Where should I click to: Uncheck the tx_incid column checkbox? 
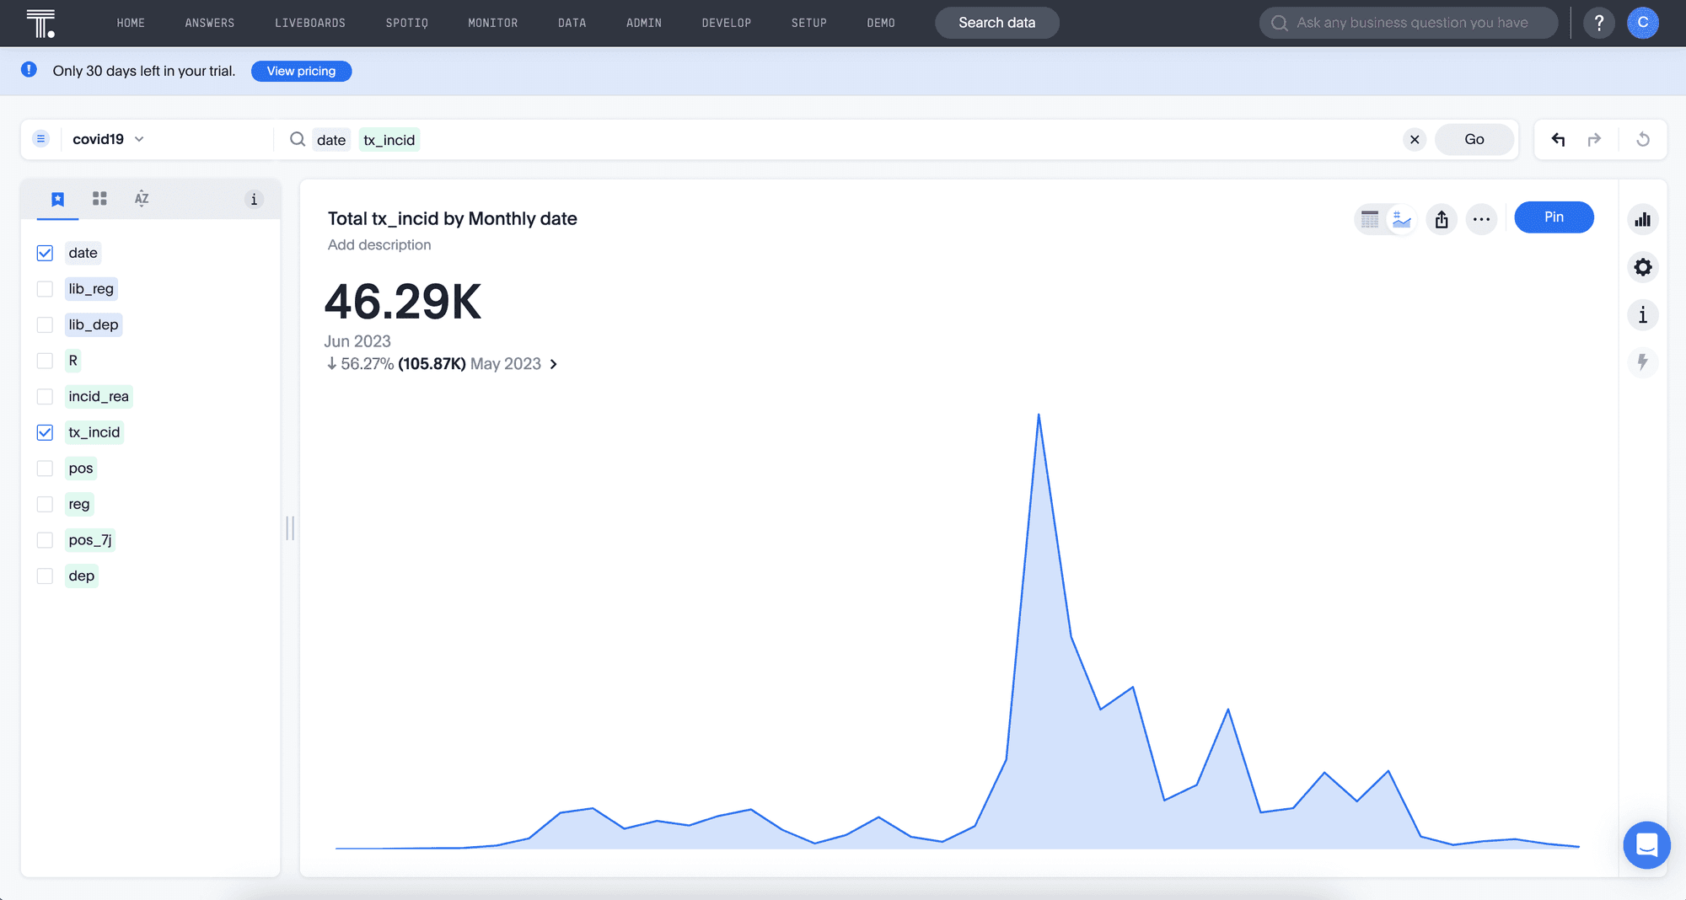45,432
